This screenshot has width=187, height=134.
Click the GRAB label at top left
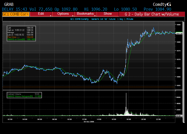coord(9,4)
